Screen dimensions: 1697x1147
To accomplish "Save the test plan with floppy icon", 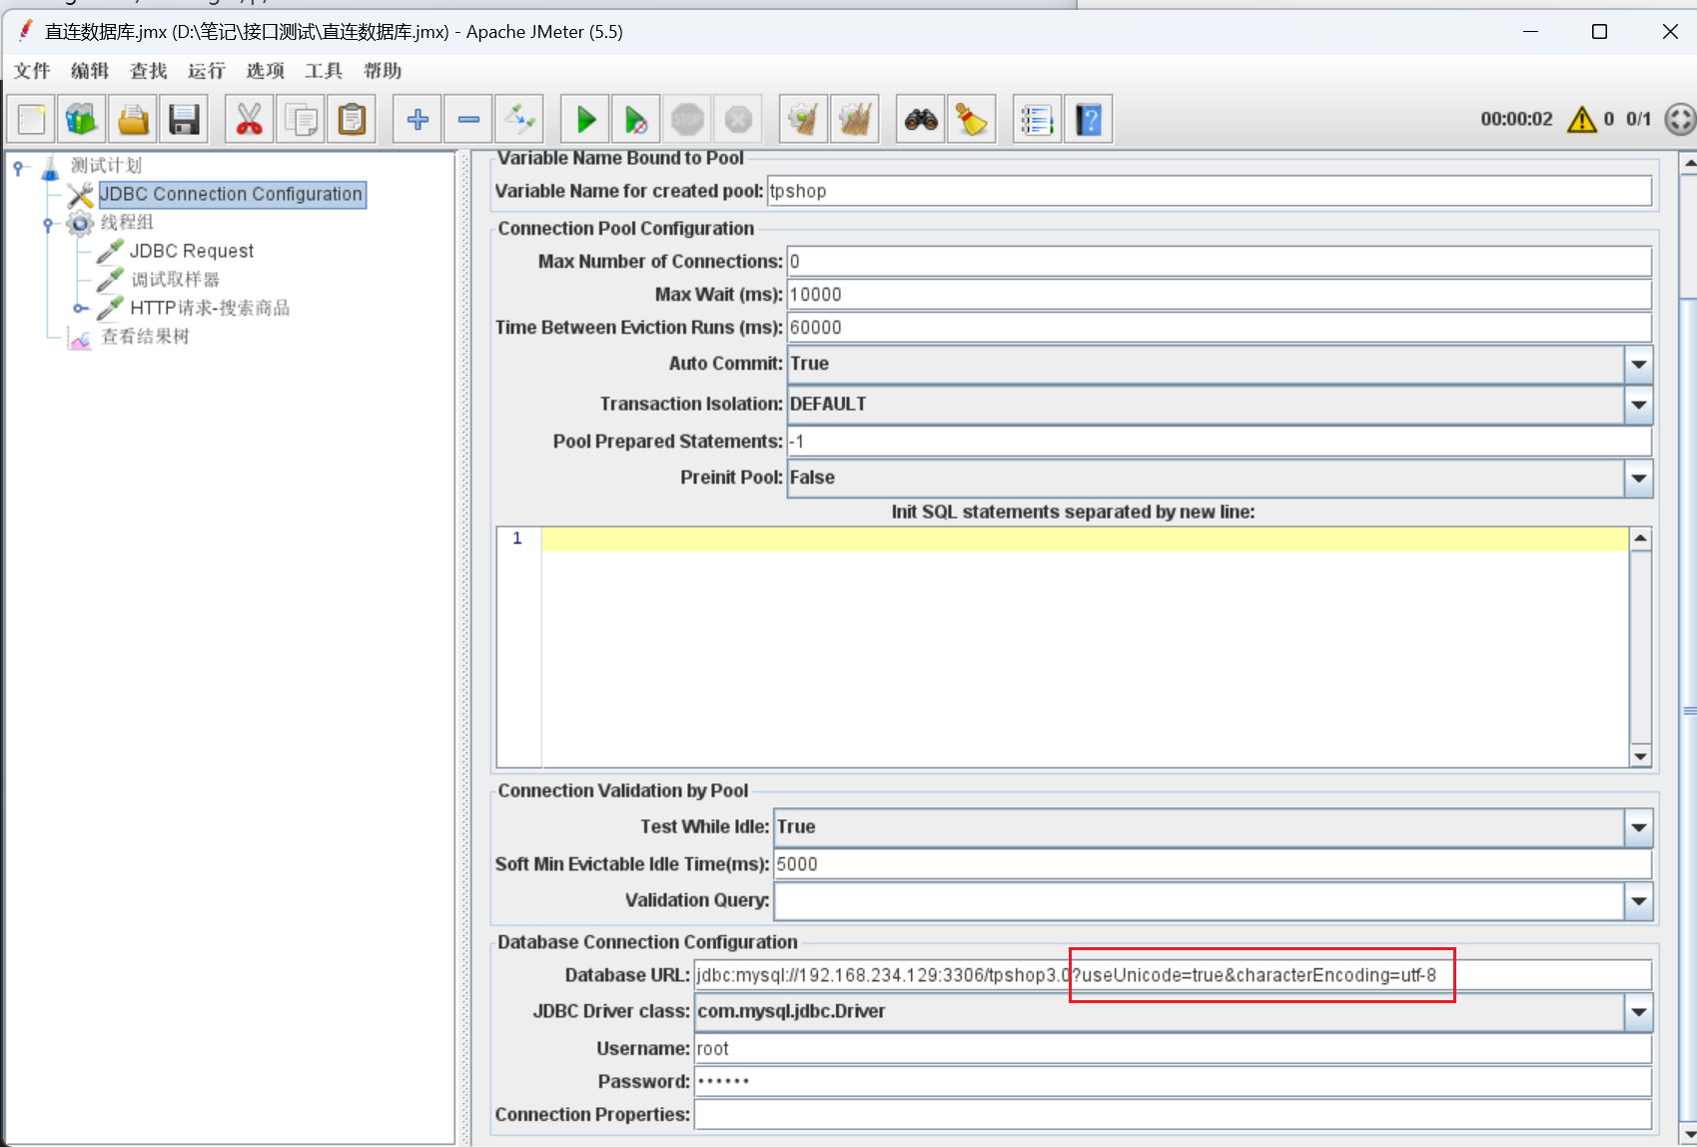I will [x=184, y=120].
